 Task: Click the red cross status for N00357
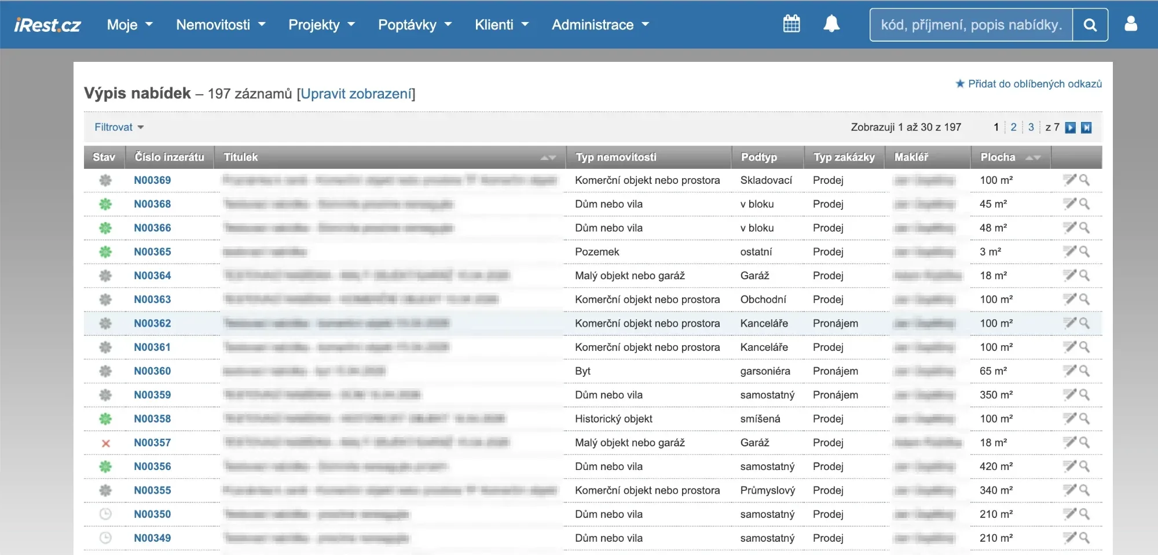click(106, 443)
